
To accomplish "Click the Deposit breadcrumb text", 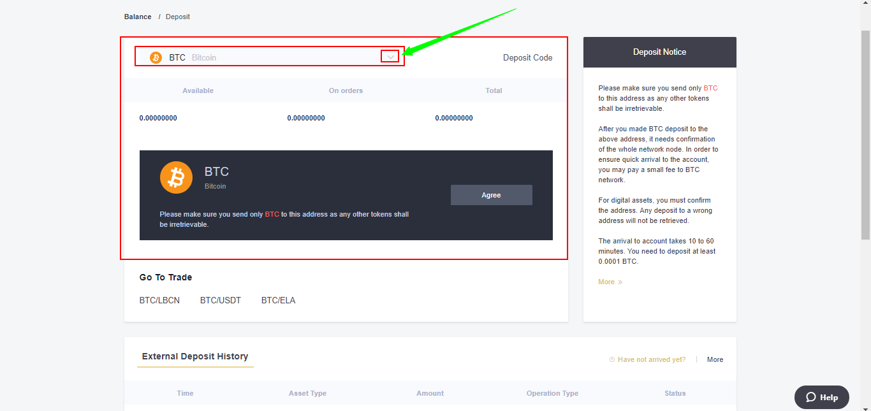I will pyautogui.click(x=178, y=17).
